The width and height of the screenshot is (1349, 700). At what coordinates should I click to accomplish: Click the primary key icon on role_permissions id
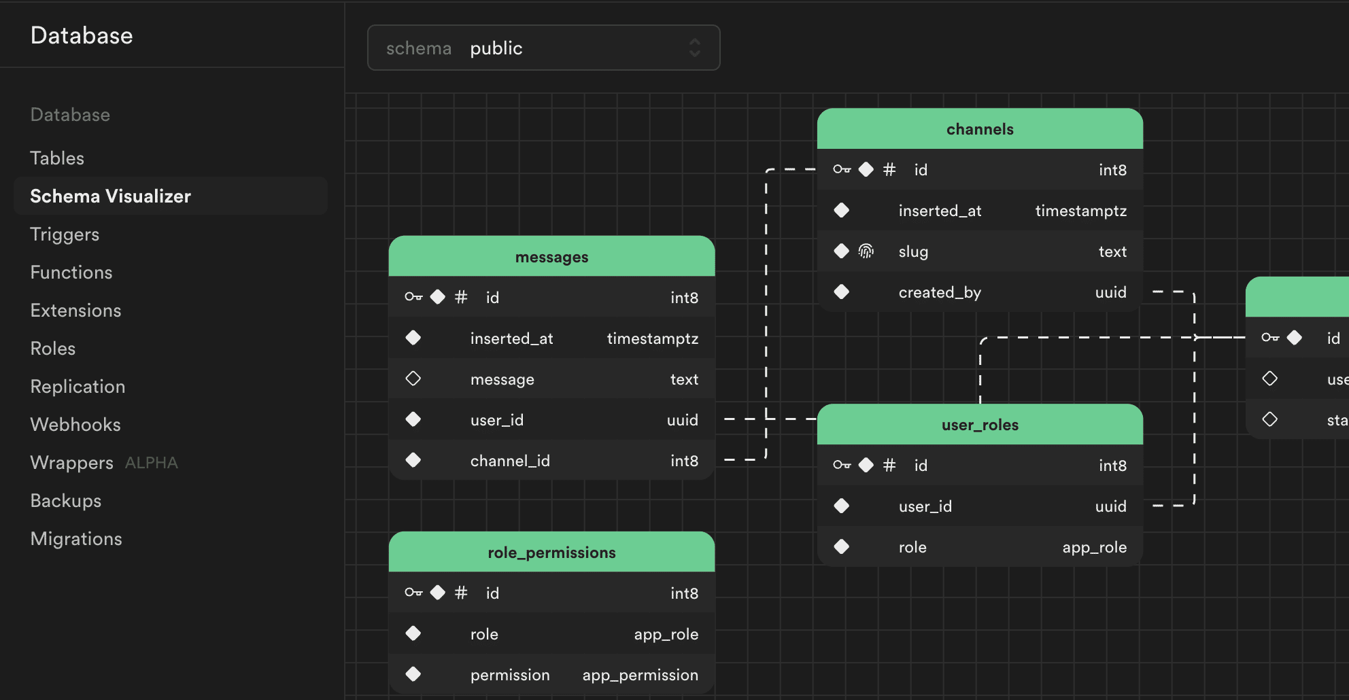[x=413, y=592]
